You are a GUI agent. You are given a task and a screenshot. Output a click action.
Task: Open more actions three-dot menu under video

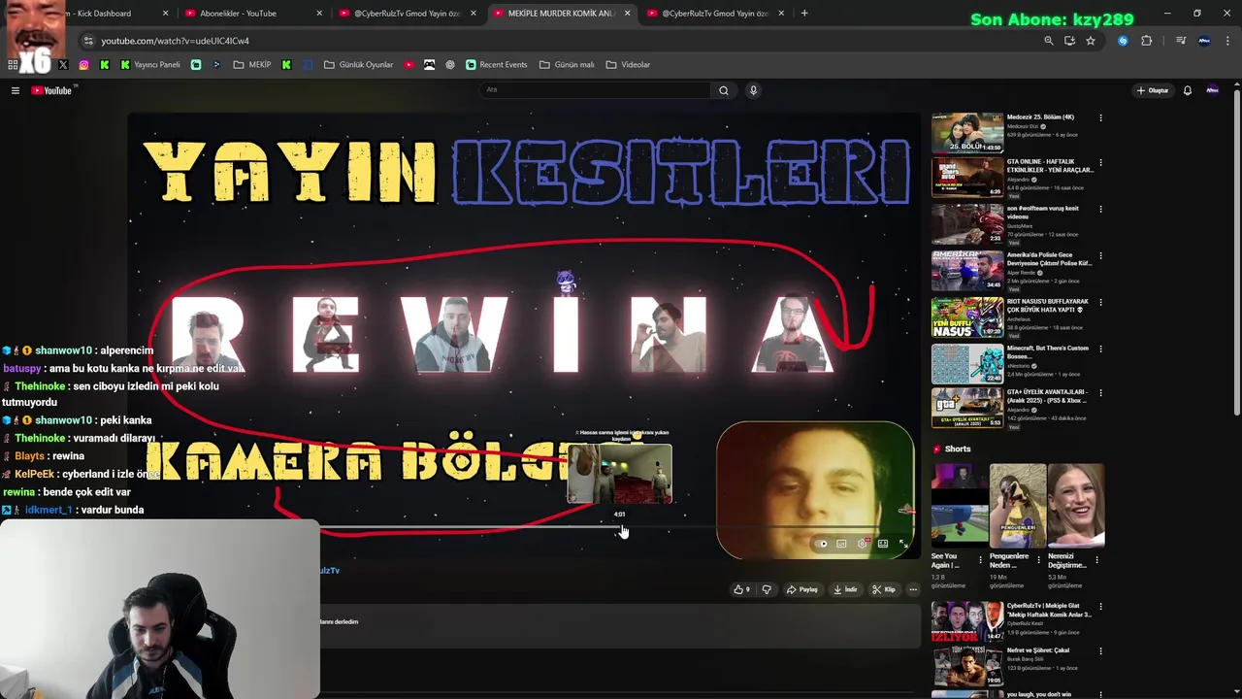913,589
